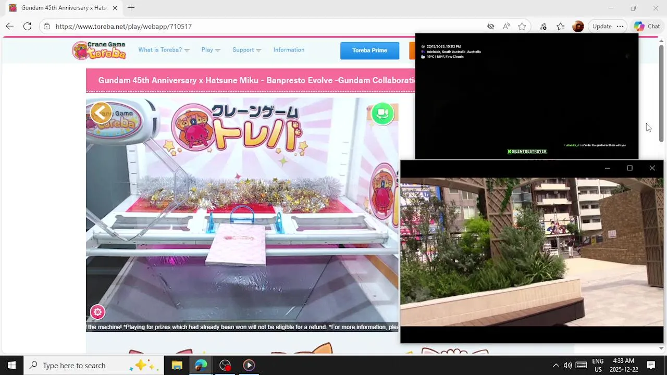Switch camera with green camera icon
Viewport: 667px width, 375px height.
pyautogui.click(x=382, y=114)
